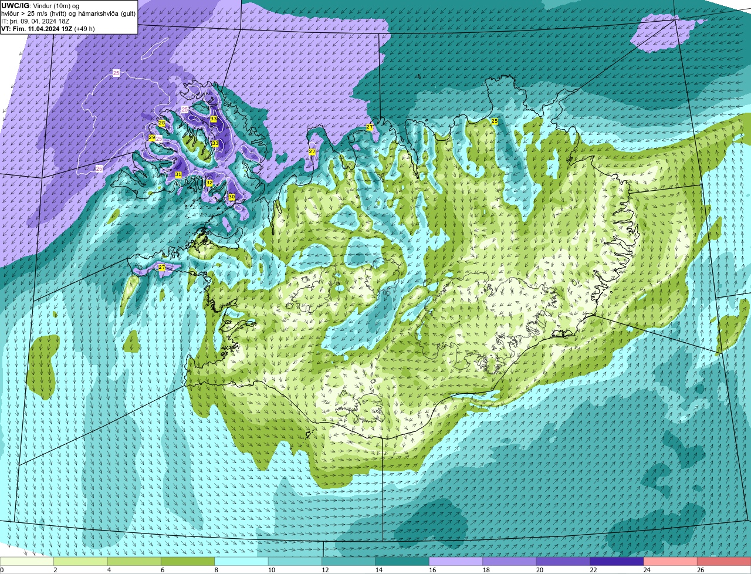The width and height of the screenshot is (751, 574).
Task: Click the 24–26 m/s pink legend swatch
Action: [x=671, y=561]
